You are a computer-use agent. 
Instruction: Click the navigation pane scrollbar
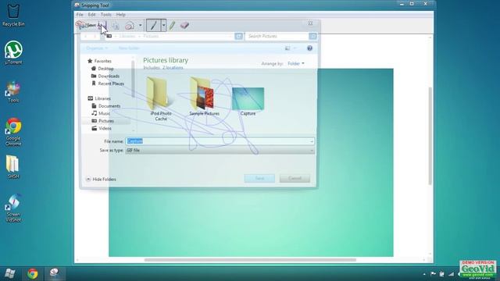133,80
